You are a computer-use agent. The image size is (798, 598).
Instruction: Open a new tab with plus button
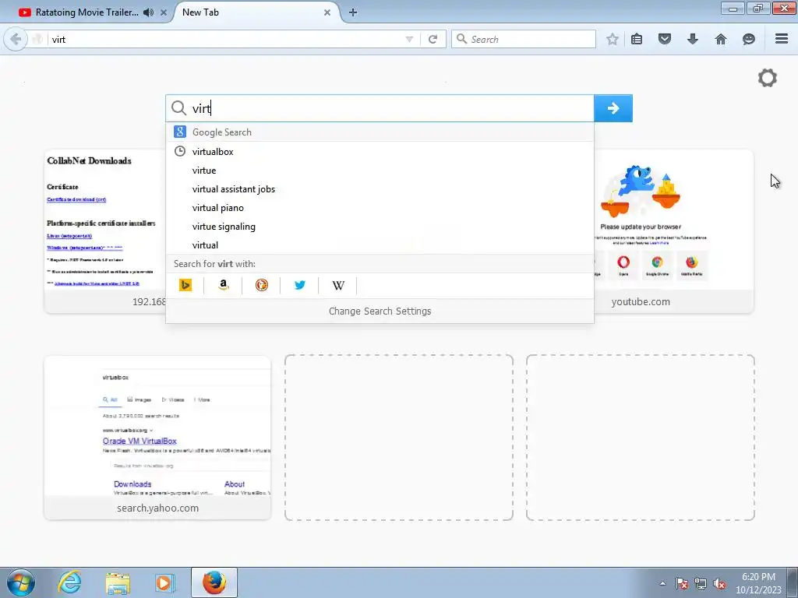[353, 12]
